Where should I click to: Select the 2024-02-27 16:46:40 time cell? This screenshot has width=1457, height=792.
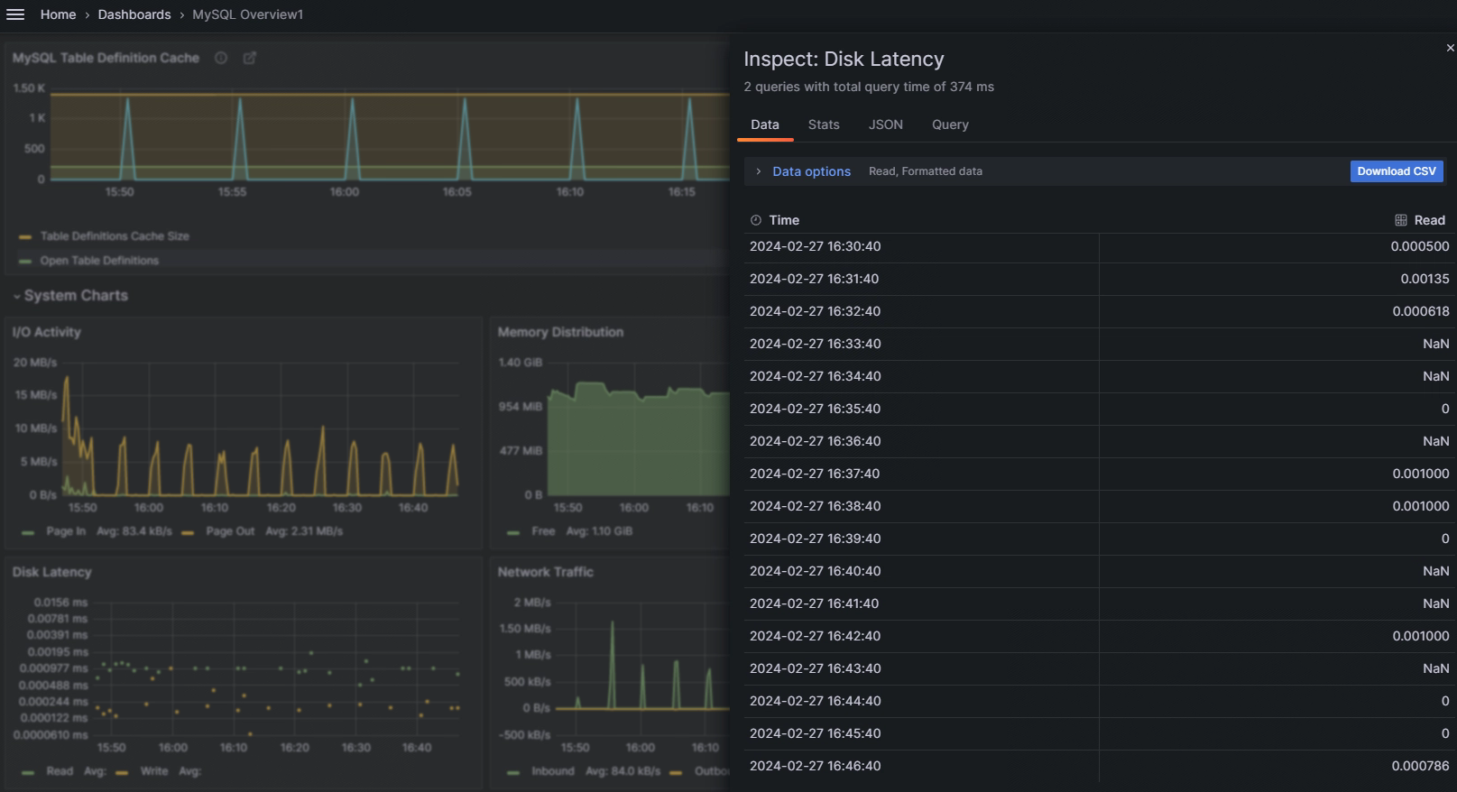click(921, 766)
